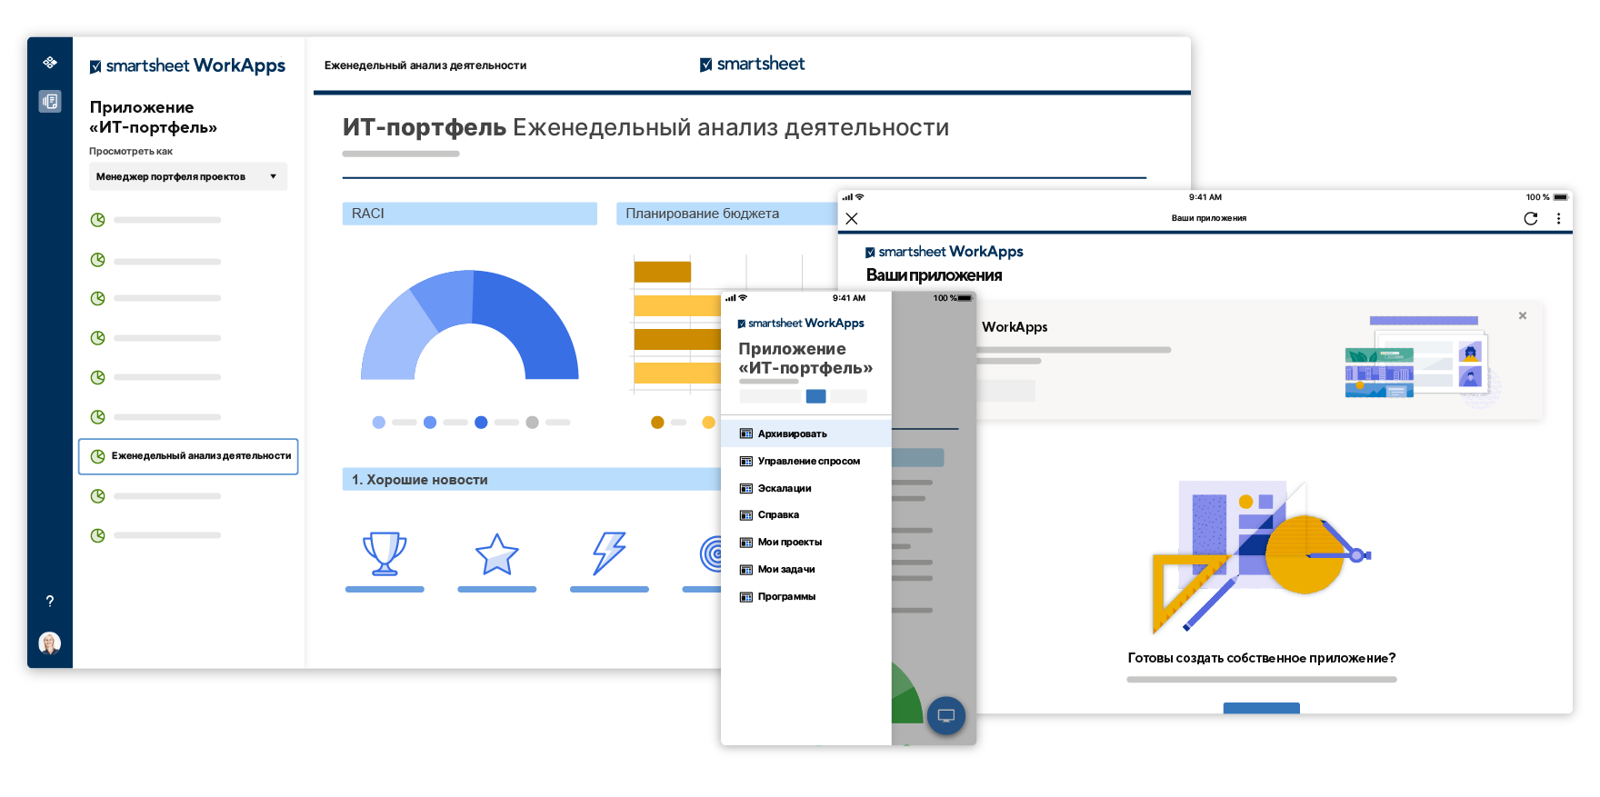Click smartsheet WorkApps logo on phone screen
Screen dimensions: 1600x797
point(801,323)
